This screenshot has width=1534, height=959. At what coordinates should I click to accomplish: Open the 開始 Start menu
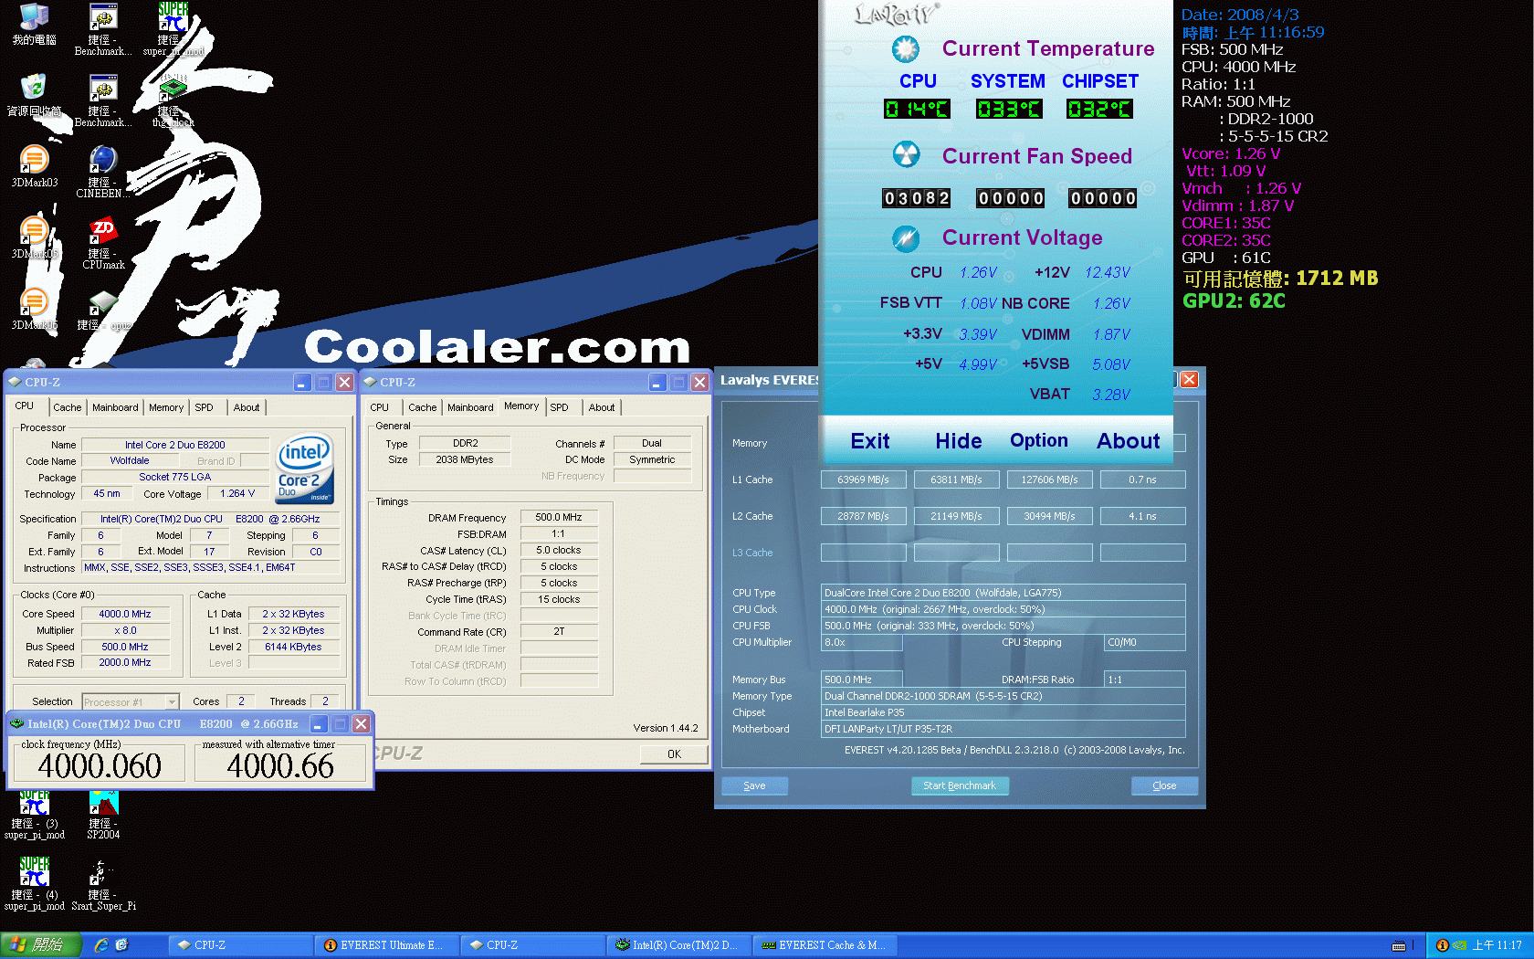pos(41,945)
